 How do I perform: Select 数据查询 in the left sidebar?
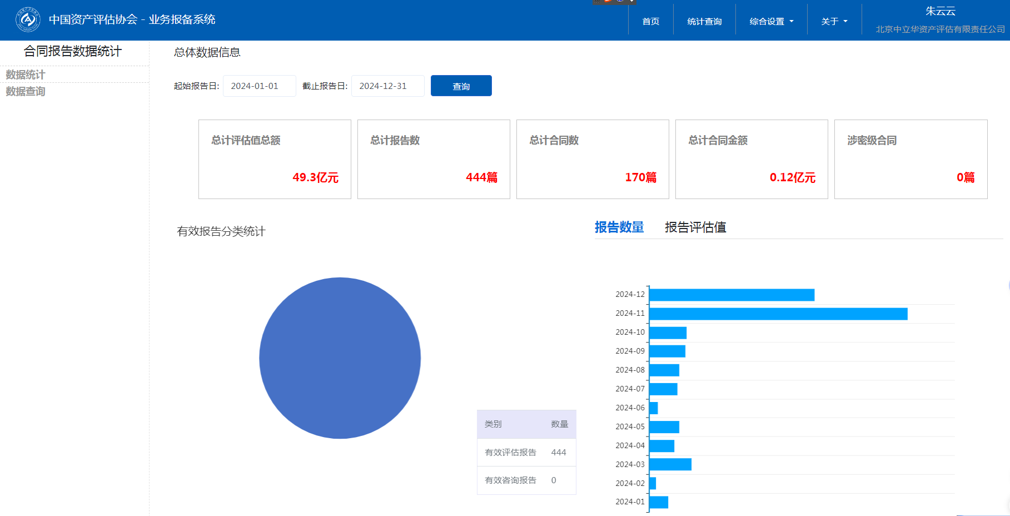pos(26,91)
